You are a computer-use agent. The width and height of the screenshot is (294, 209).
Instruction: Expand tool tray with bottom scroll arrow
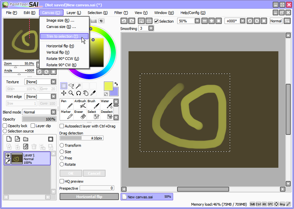tap(116, 118)
